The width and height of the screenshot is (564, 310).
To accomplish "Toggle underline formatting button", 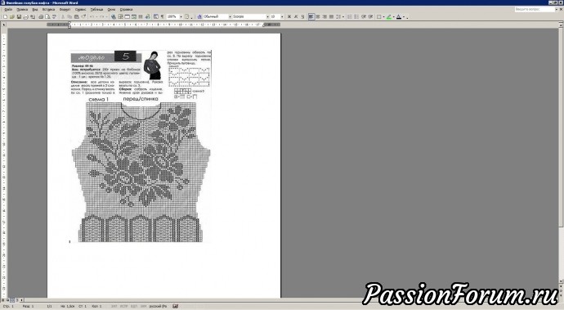I will pos(303,16).
